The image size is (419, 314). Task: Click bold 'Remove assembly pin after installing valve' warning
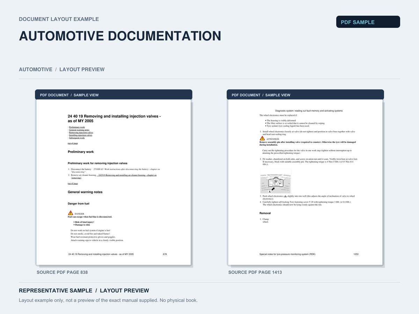308,143
